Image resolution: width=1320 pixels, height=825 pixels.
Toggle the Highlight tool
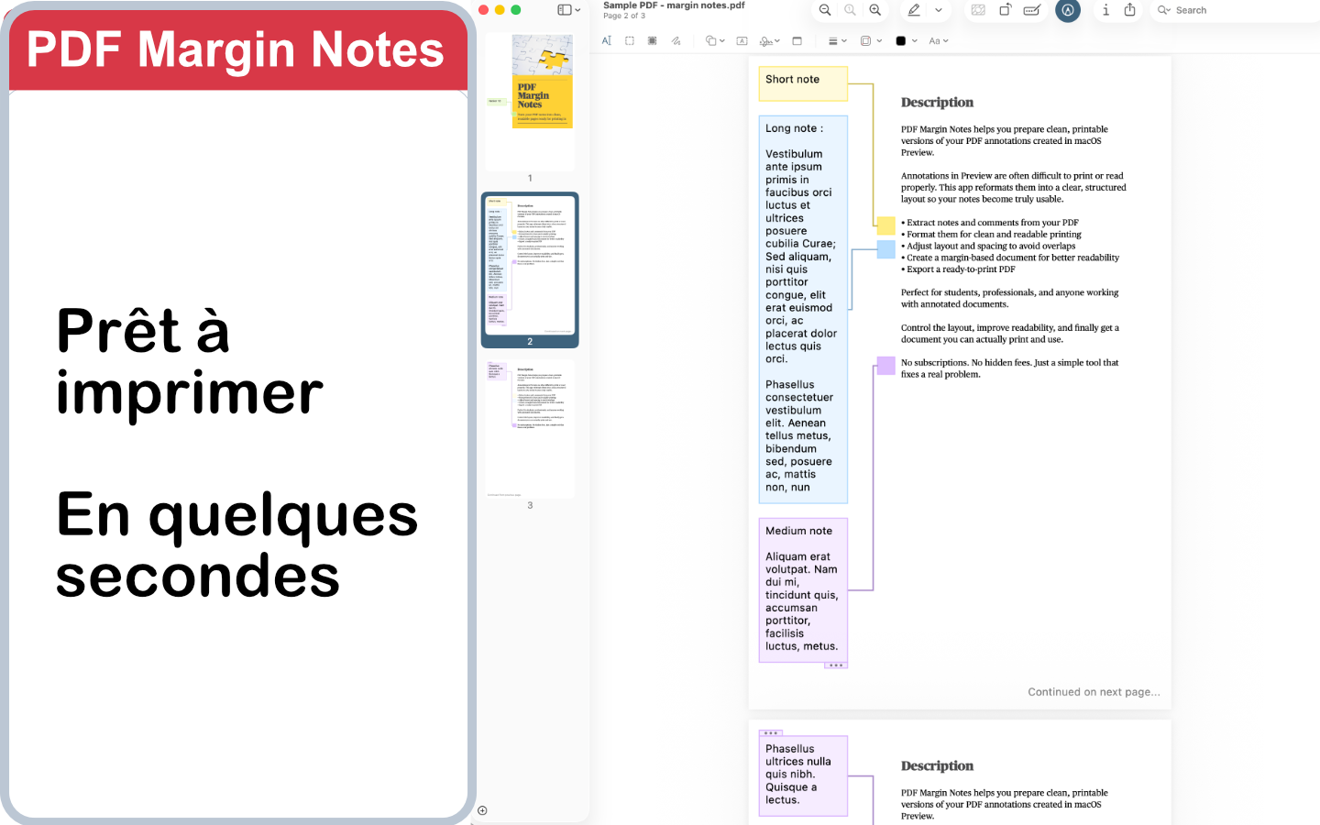[x=913, y=10]
